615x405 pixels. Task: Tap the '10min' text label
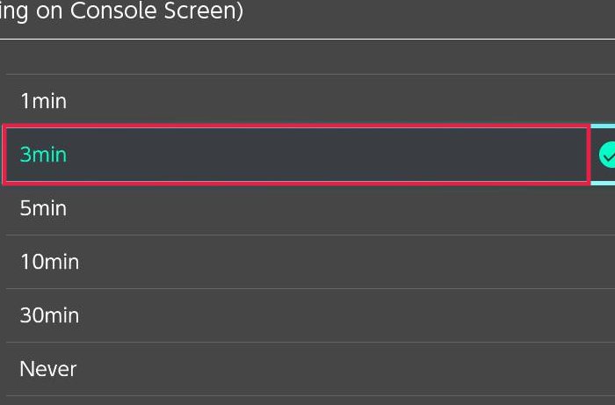pos(50,262)
